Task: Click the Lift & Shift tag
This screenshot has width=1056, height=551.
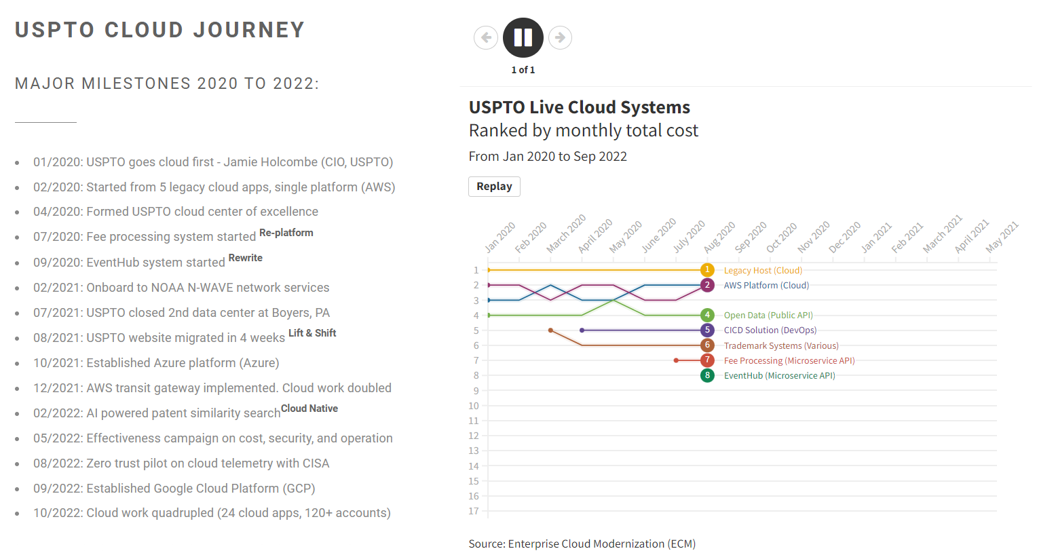Action: 312,333
